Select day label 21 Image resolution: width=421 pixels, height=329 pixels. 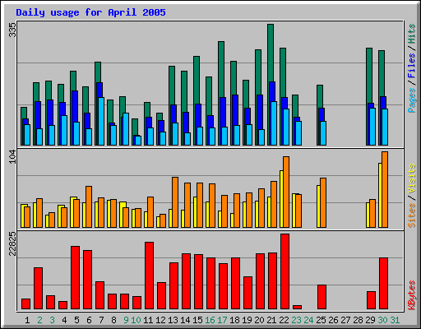coord(271,320)
